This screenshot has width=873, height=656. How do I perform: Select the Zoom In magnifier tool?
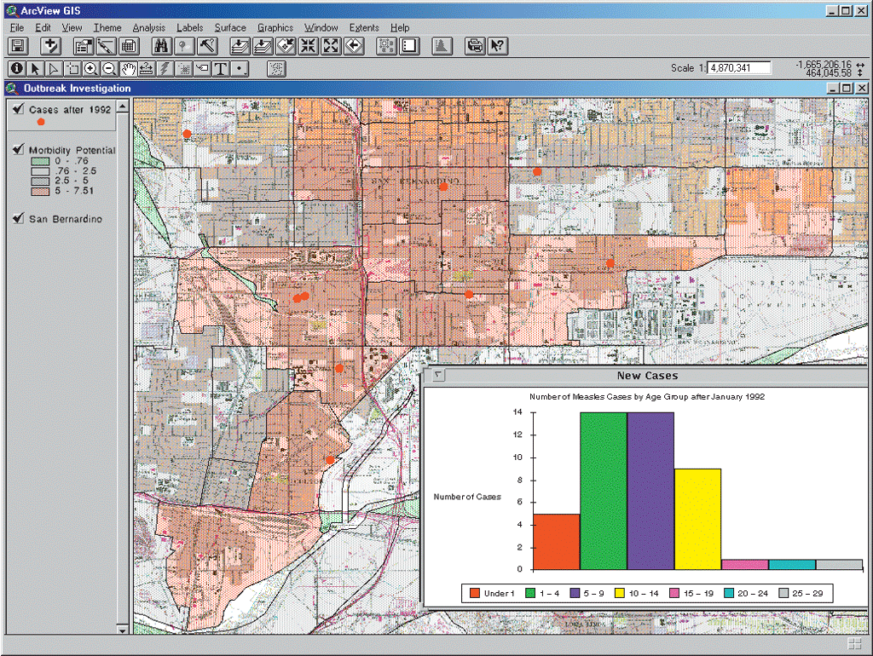(90, 69)
